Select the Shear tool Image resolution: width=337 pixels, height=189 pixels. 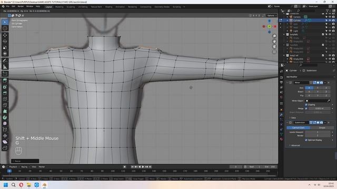point(5,142)
